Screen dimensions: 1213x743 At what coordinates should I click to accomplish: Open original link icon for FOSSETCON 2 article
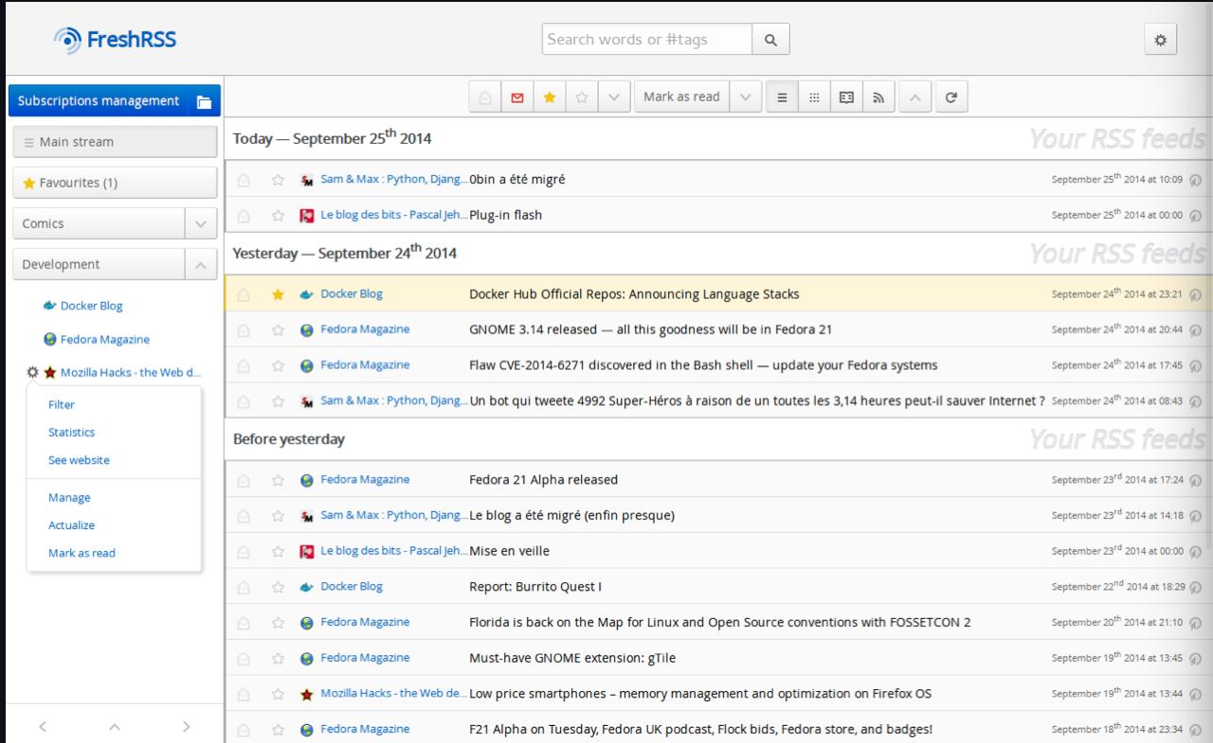(1196, 623)
